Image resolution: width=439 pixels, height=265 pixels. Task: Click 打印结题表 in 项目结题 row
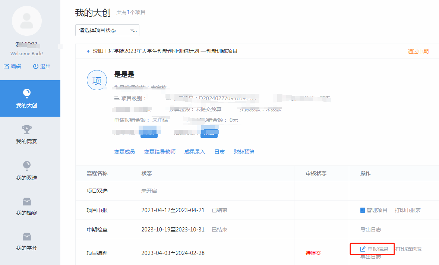(x=408, y=249)
